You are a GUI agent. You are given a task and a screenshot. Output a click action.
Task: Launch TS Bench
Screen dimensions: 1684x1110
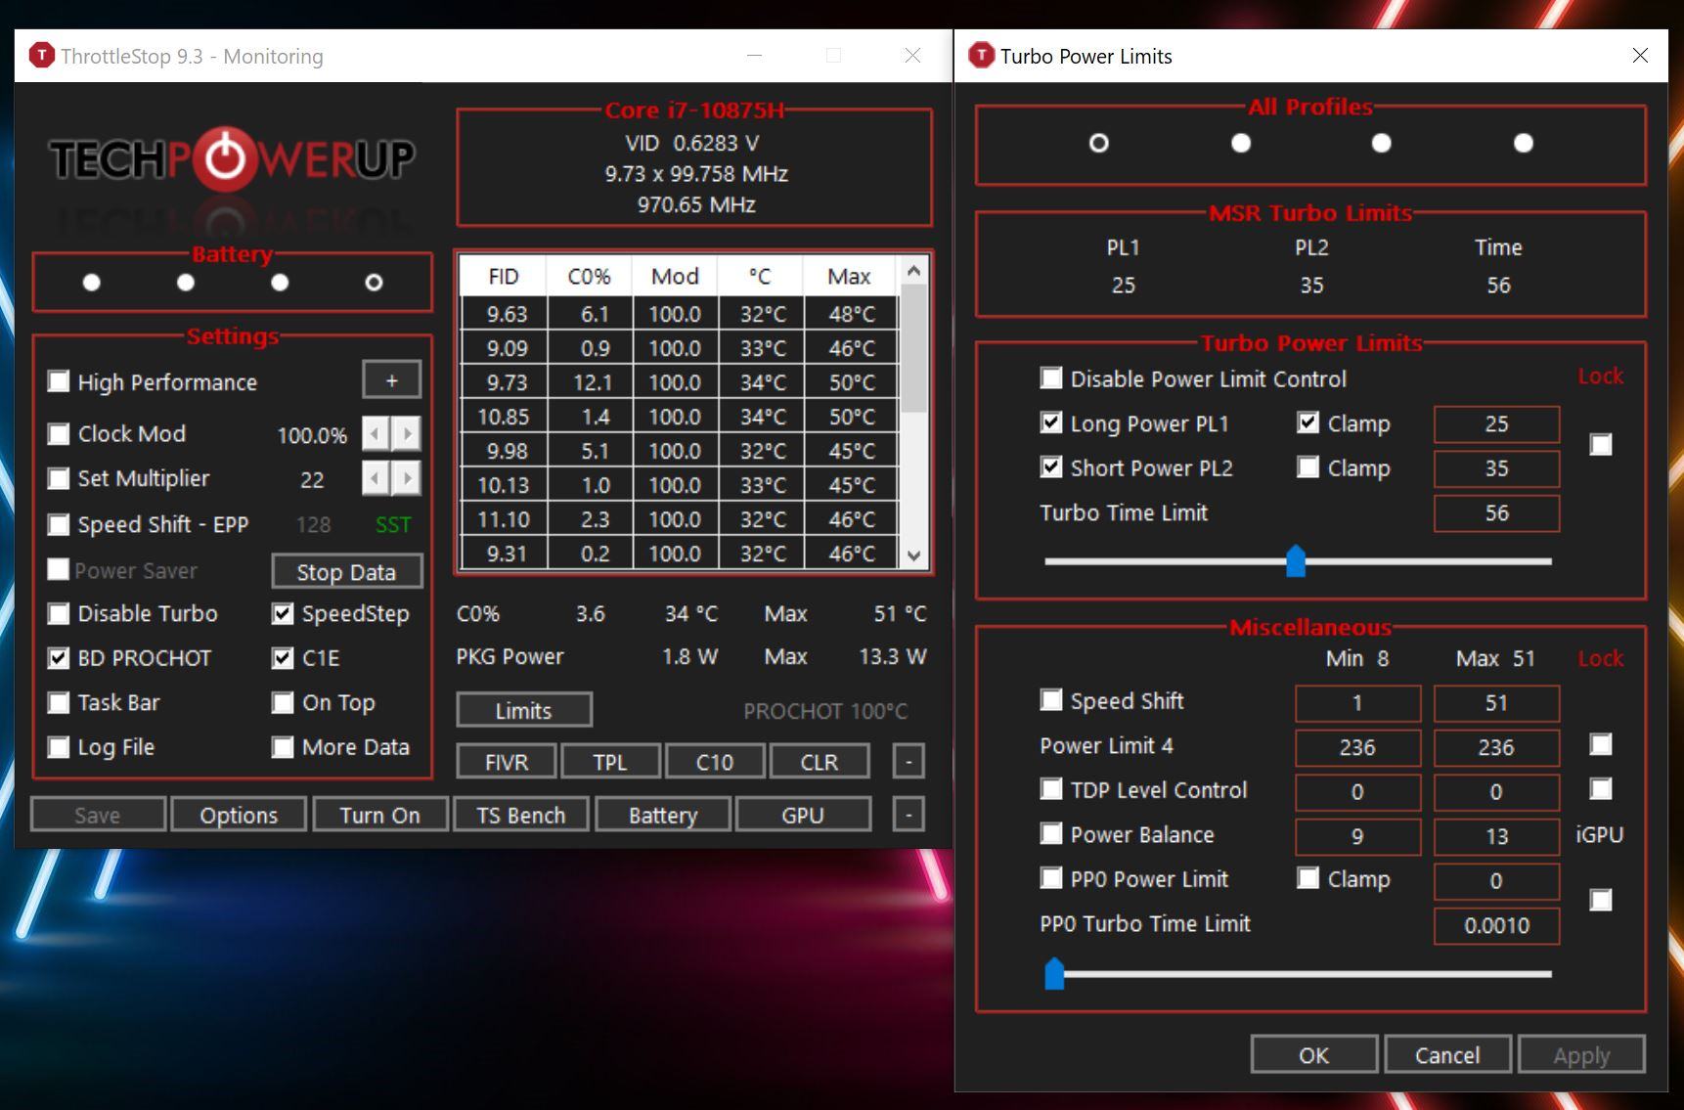click(521, 815)
